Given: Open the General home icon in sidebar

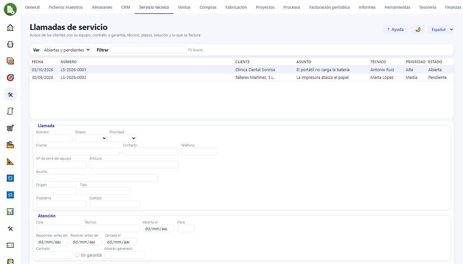Looking at the screenshot, I should pyautogui.click(x=10, y=28).
